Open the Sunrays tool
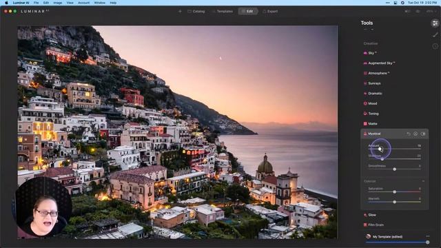 tap(372, 83)
